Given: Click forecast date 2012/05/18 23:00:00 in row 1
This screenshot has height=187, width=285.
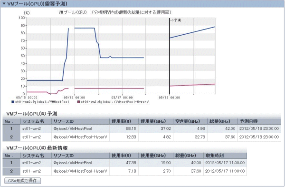Looking at the screenshot, I should point(259,128).
